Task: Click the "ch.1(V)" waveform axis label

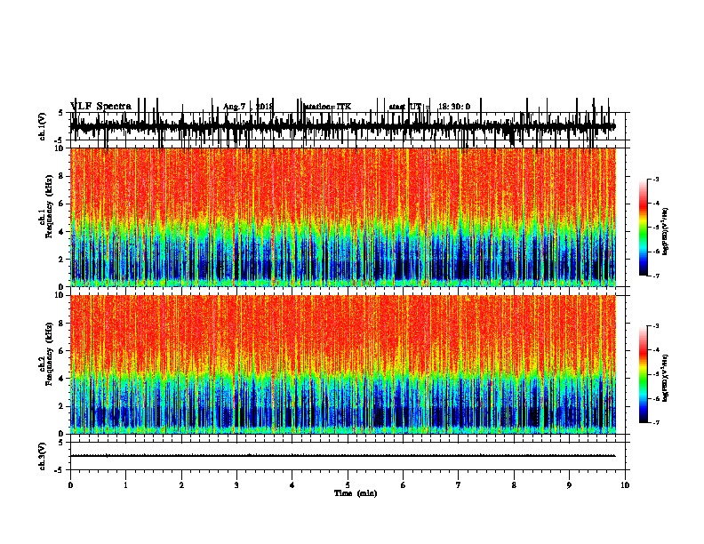Action: click(43, 126)
